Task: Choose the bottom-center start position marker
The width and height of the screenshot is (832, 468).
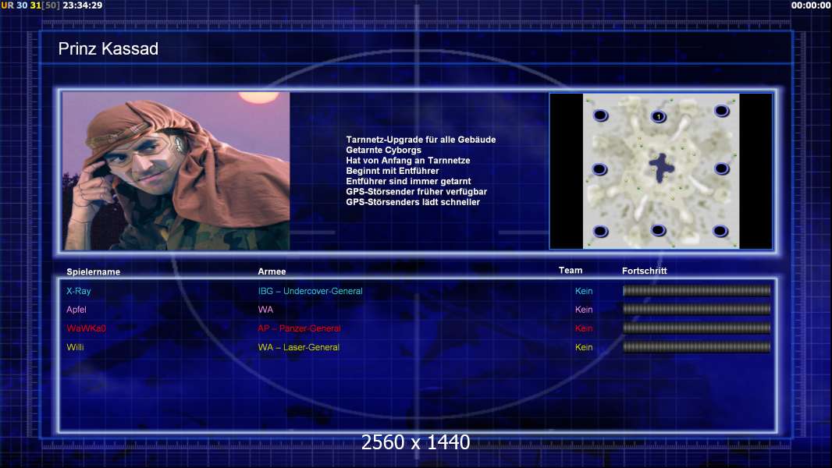Action: click(x=658, y=230)
